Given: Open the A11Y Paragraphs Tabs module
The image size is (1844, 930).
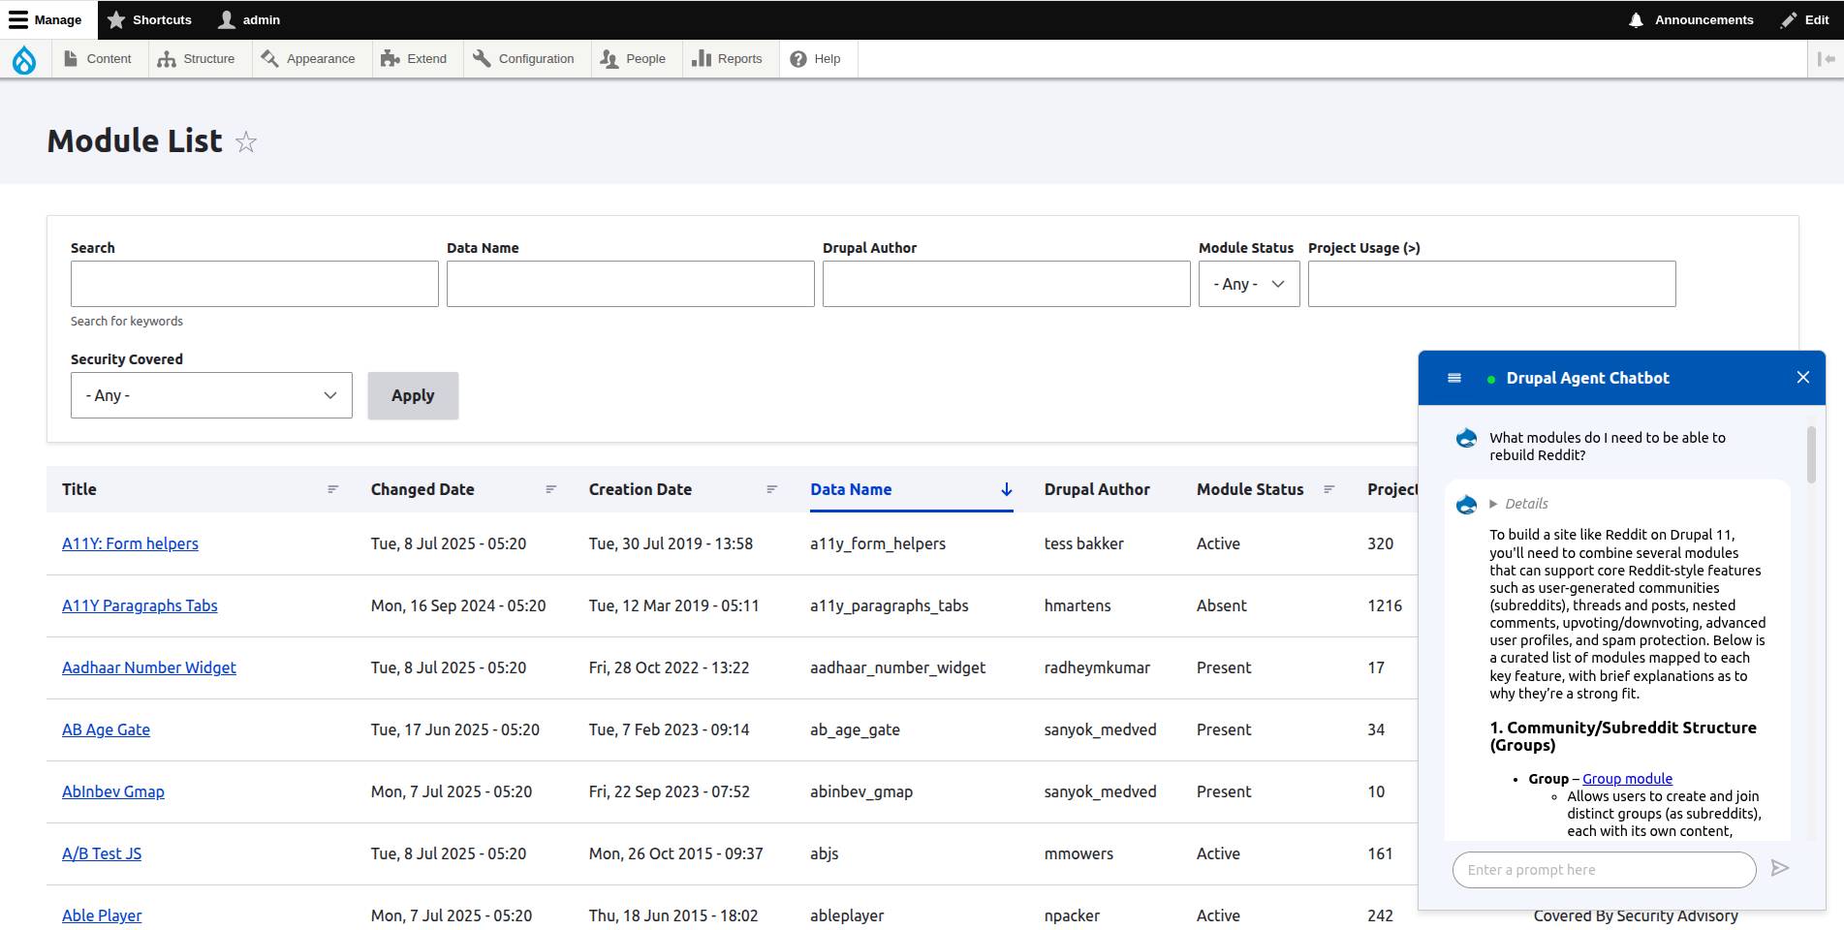Looking at the screenshot, I should (140, 605).
